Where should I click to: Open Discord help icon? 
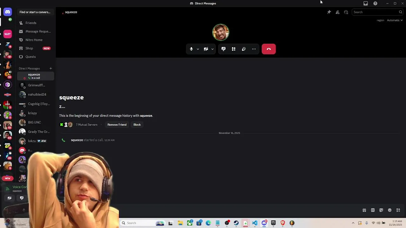coord(375,3)
